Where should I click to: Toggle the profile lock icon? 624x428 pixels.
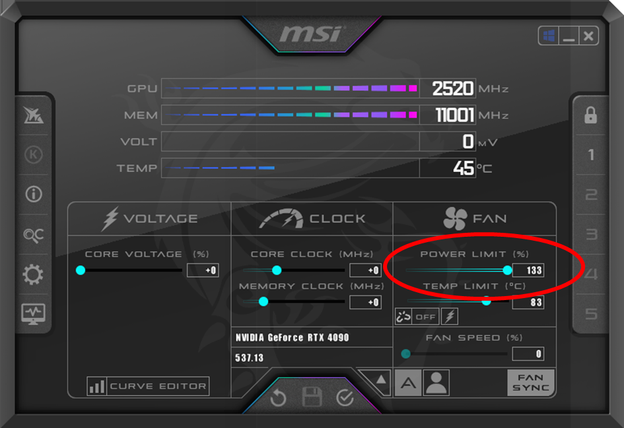pyautogui.click(x=590, y=115)
